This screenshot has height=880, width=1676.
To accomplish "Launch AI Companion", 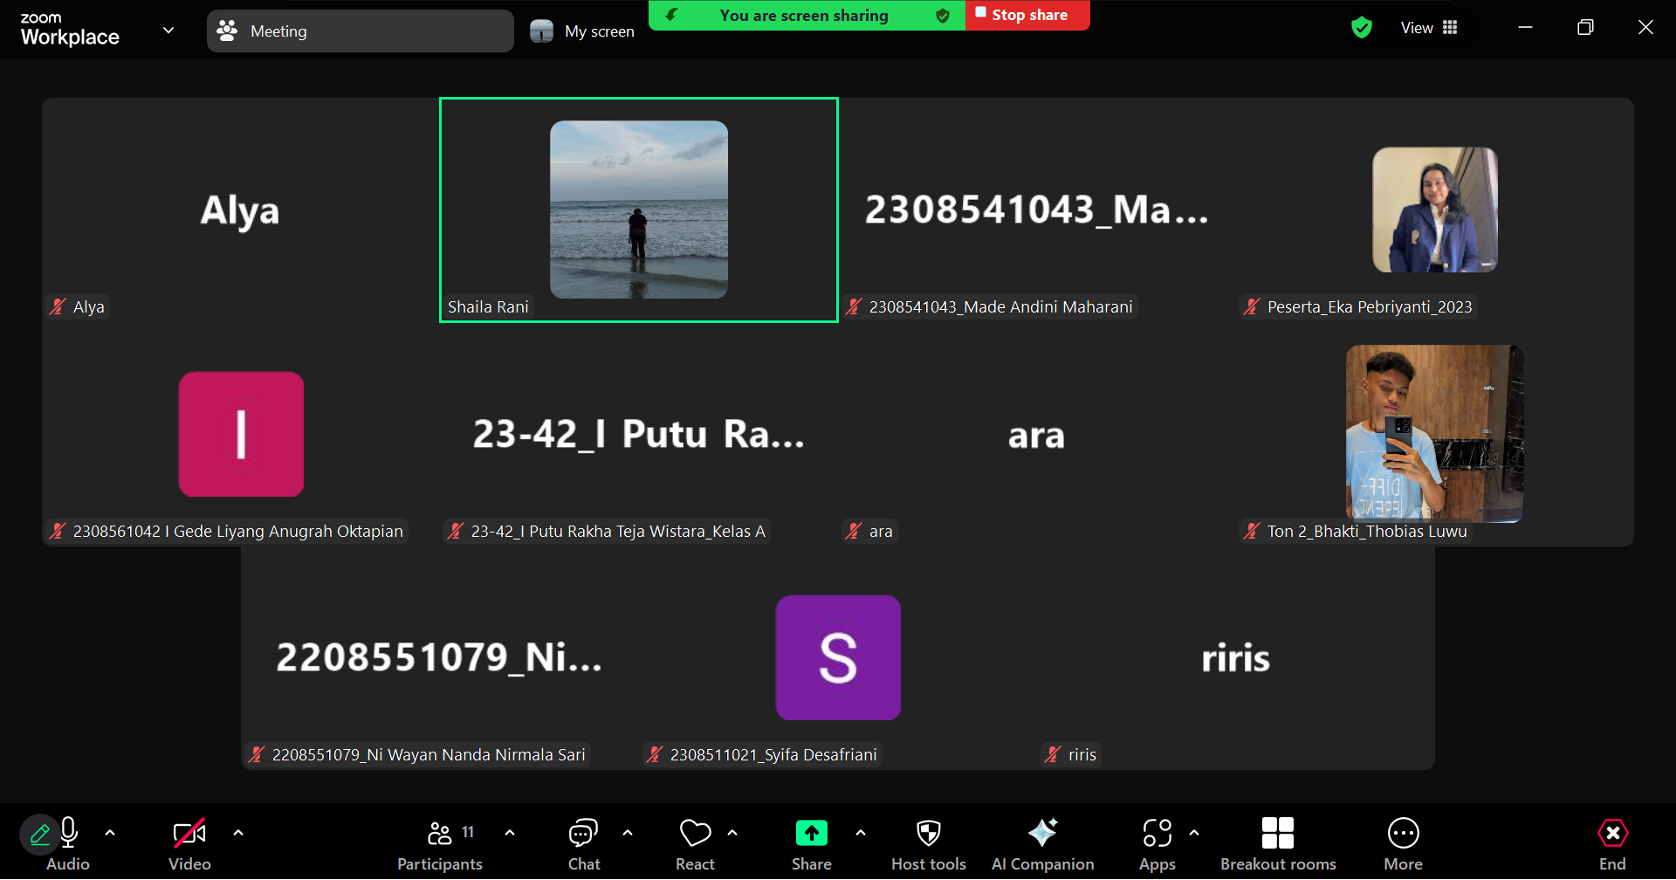I will tap(1042, 843).
